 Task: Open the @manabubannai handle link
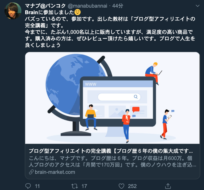(88, 6)
